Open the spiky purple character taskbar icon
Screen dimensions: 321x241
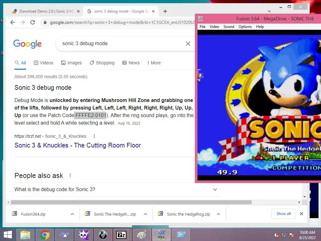[83, 235]
